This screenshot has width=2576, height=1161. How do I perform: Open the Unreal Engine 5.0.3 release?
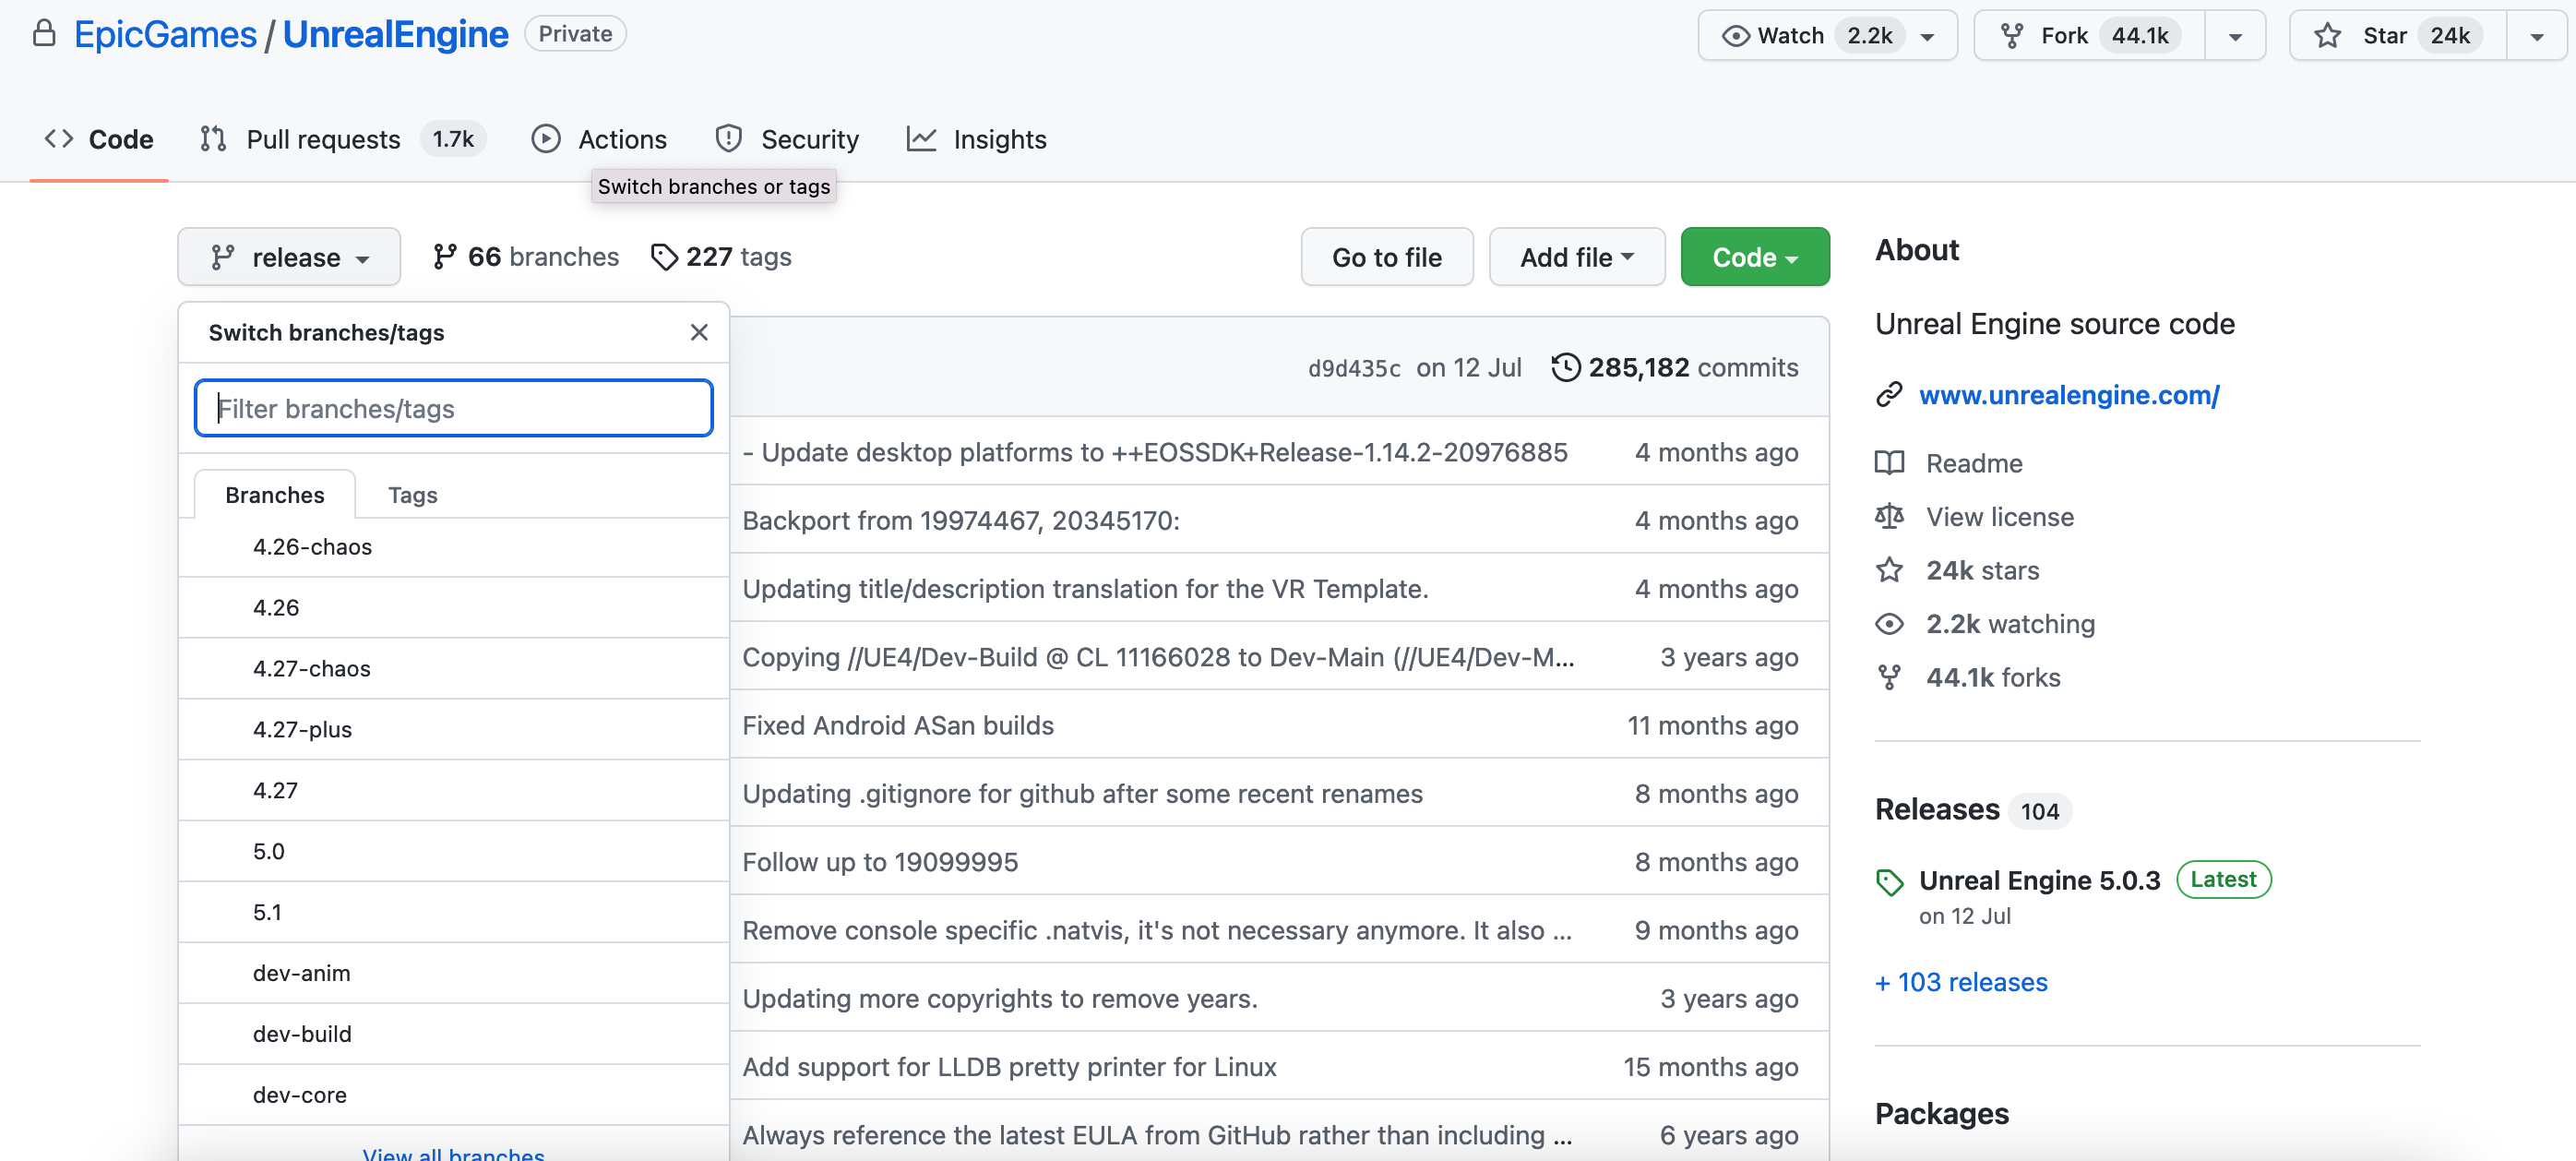(x=2039, y=881)
